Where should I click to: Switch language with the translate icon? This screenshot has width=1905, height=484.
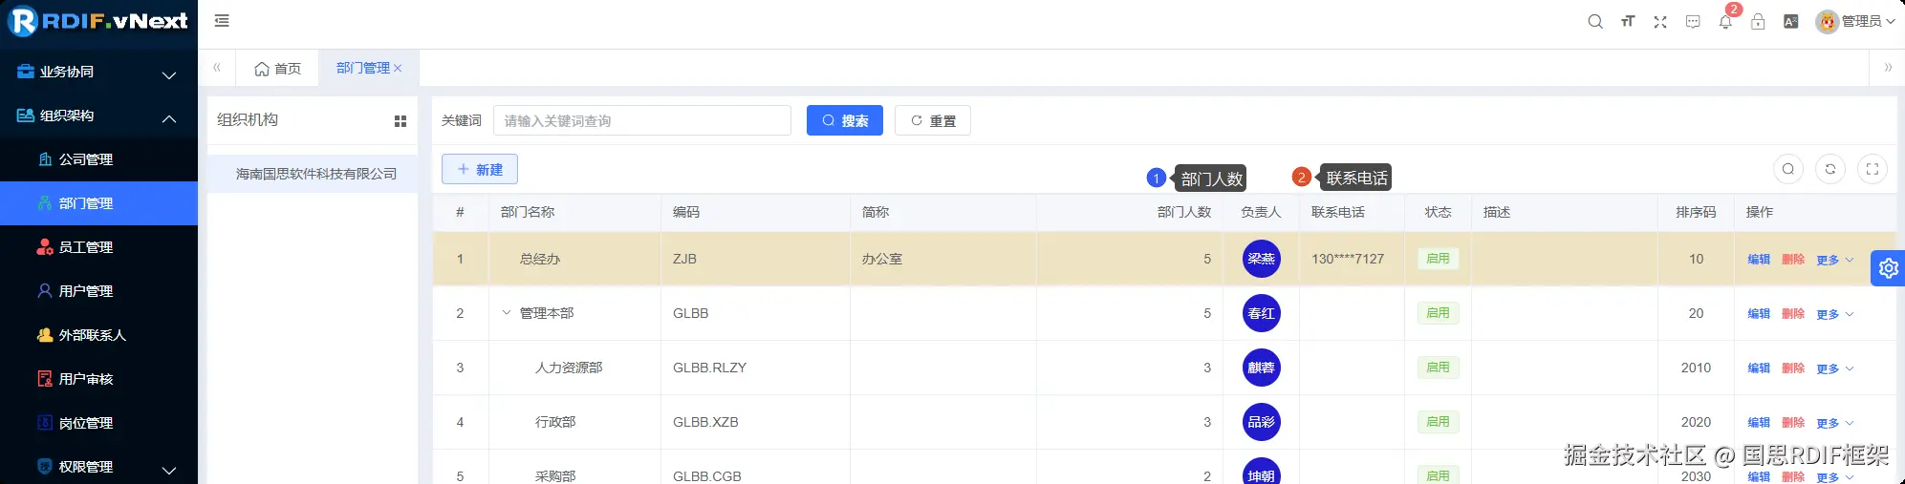tap(1791, 21)
